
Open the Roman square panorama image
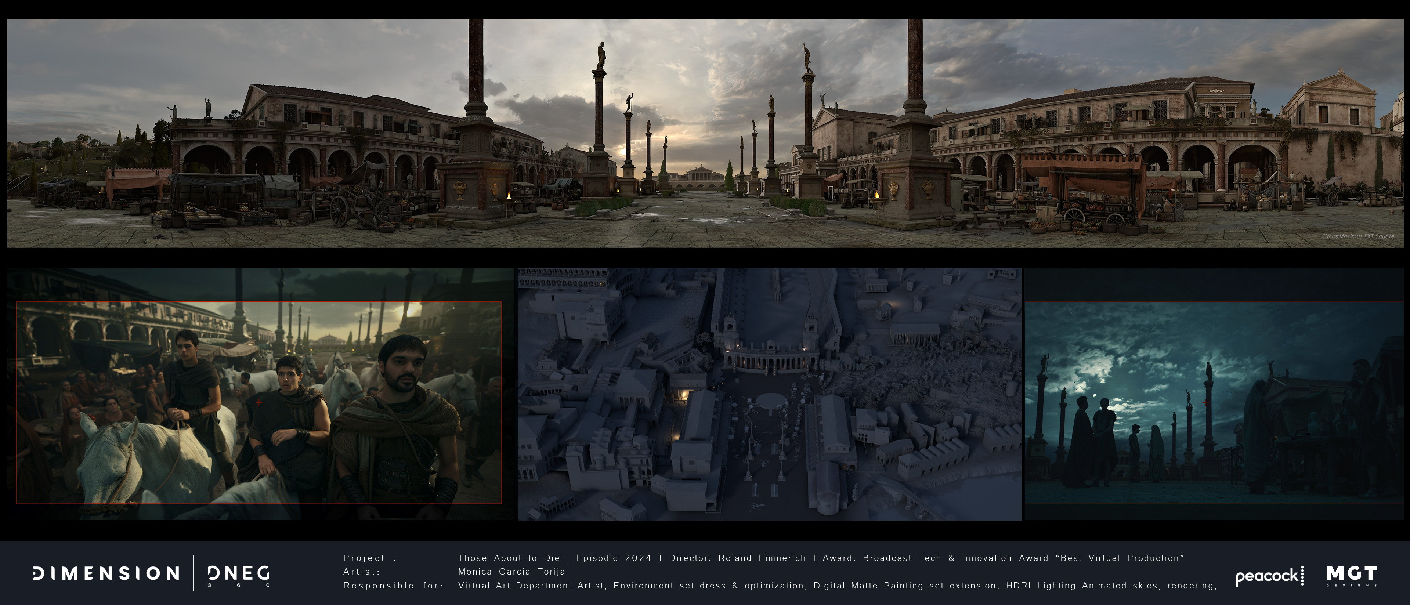(705, 134)
